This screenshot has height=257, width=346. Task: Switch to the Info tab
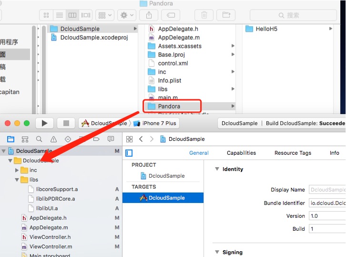click(334, 153)
